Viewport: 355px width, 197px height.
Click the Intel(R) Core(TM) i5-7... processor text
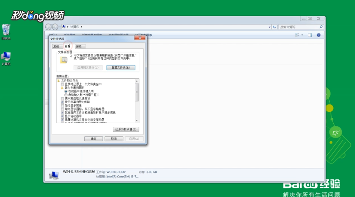coord(122,177)
